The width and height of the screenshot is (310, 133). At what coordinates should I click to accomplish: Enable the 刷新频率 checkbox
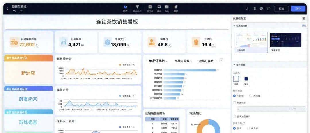coord(235,103)
